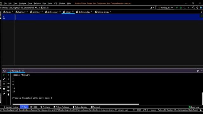This screenshot has width=203, height=114.
Task: Open the Help menu
Action: coord(69,3)
